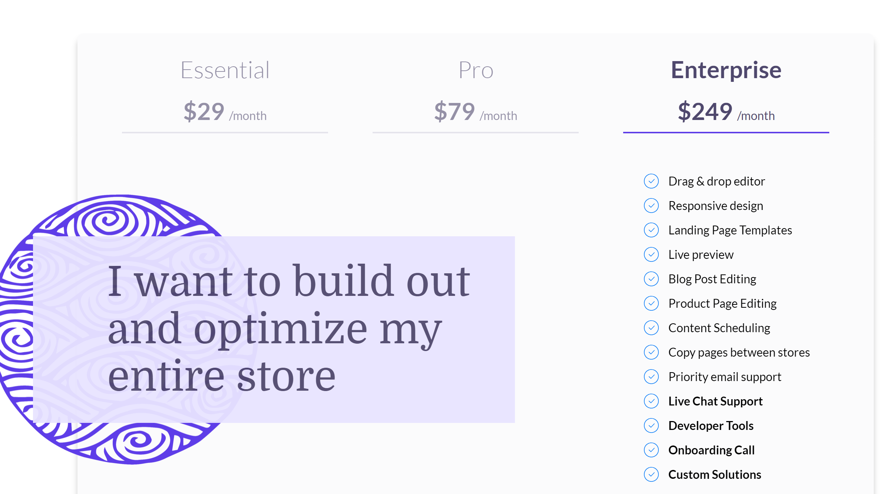Click the check icon beside Landing Page Templates

(x=651, y=230)
